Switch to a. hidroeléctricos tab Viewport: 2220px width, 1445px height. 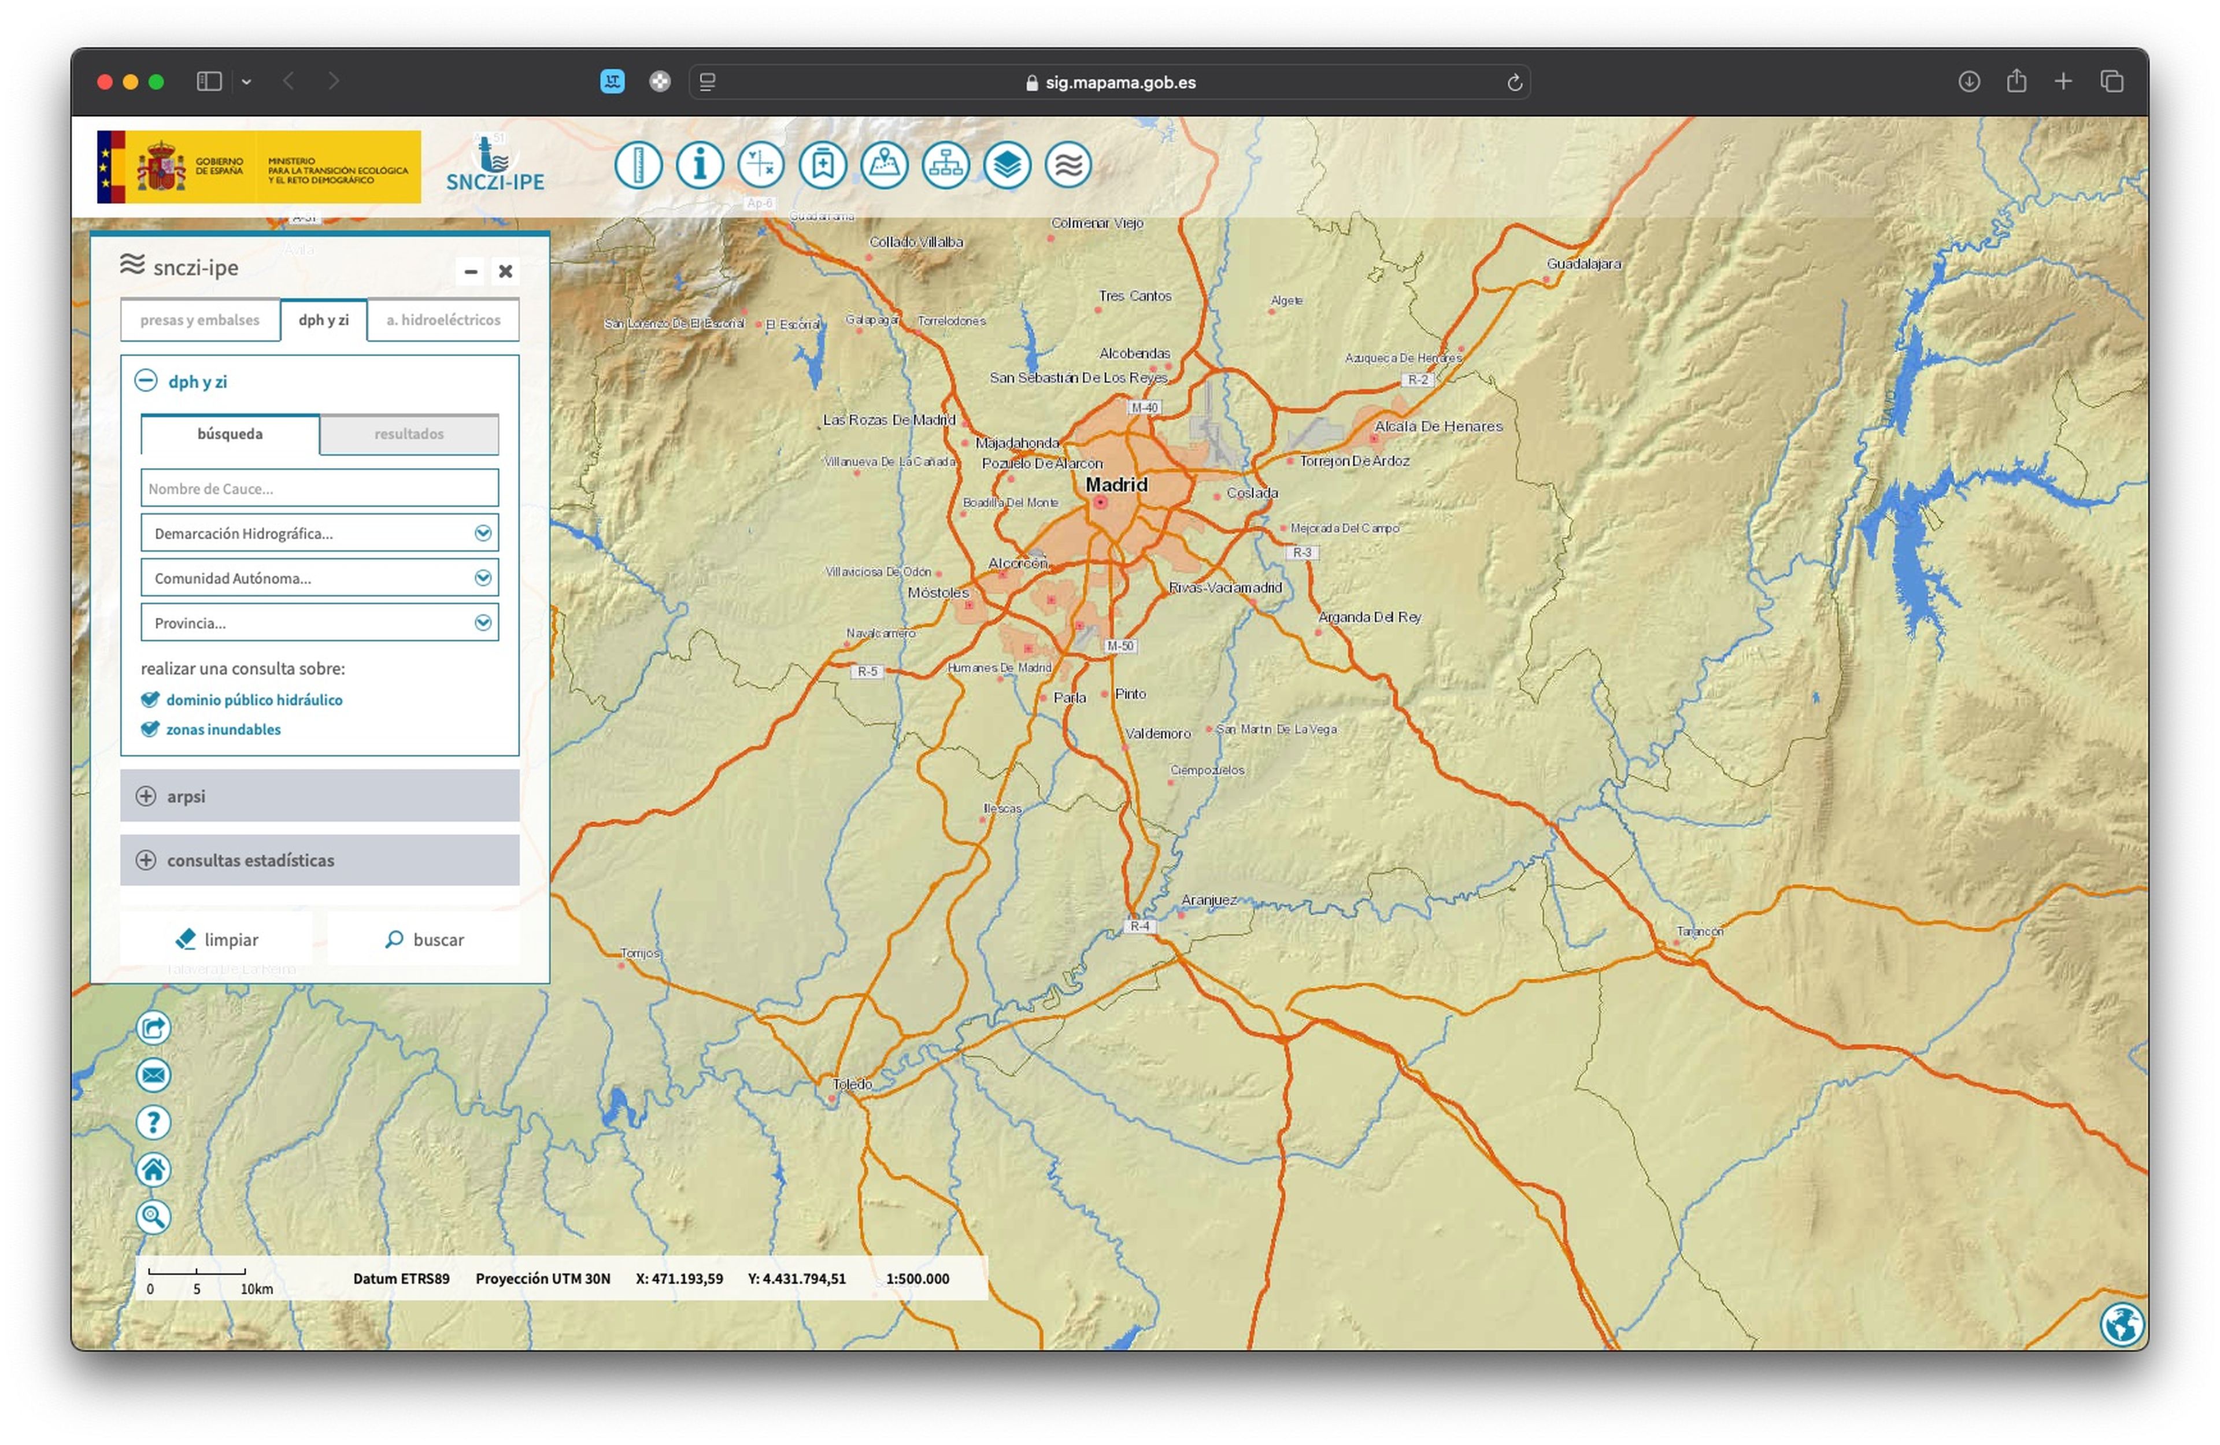[x=443, y=320]
